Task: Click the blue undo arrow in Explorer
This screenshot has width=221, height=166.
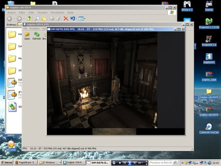Action: click(x=73, y=19)
